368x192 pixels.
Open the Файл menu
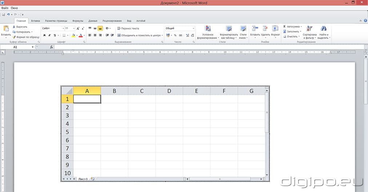pyautogui.click(x=5, y=8)
